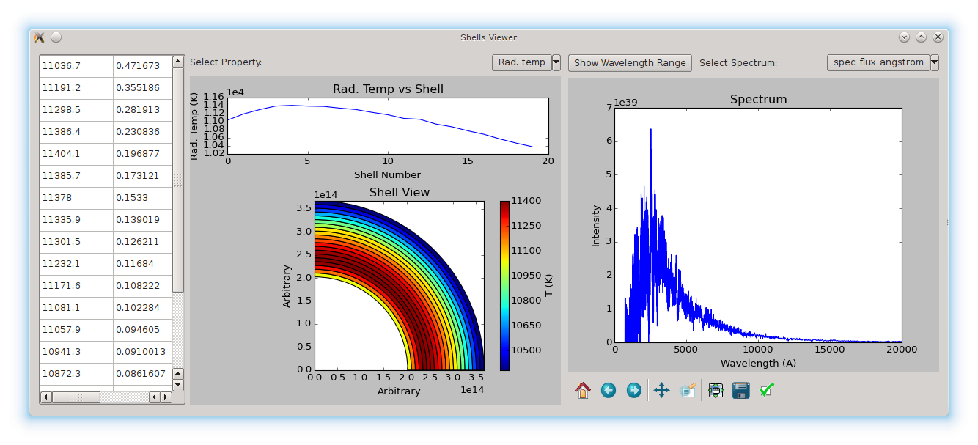The height and width of the screenshot is (445, 978).
Task: Click table scrollbar up arrow at top
Action: tap(178, 62)
